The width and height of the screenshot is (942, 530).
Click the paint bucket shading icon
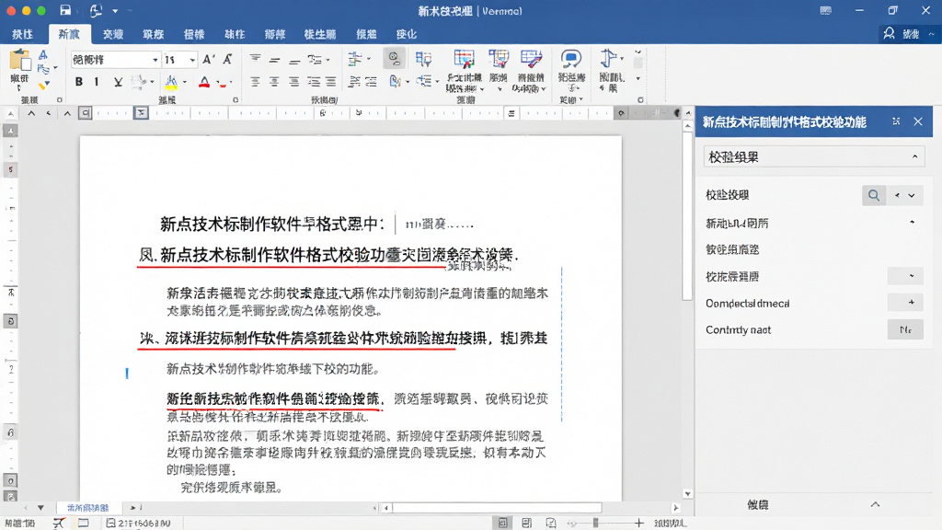[x=396, y=81]
